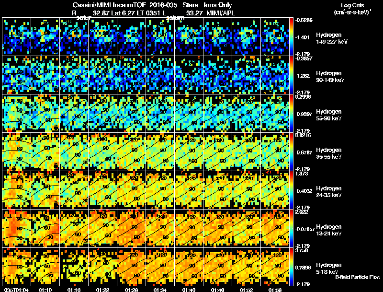The height and width of the screenshot is (292, 383).
Task: Click the '01:58' time label
Action: 275,290
